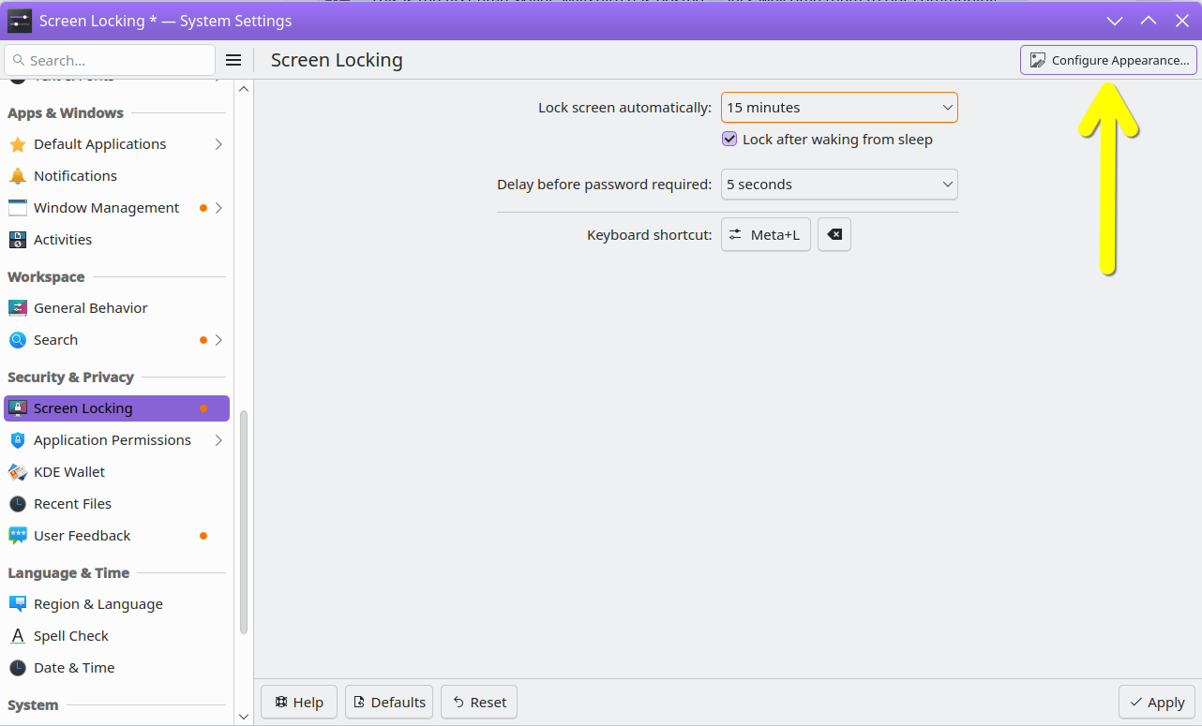The height and width of the screenshot is (726, 1202).
Task: Click the Window Management icon
Action: tap(18, 208)
